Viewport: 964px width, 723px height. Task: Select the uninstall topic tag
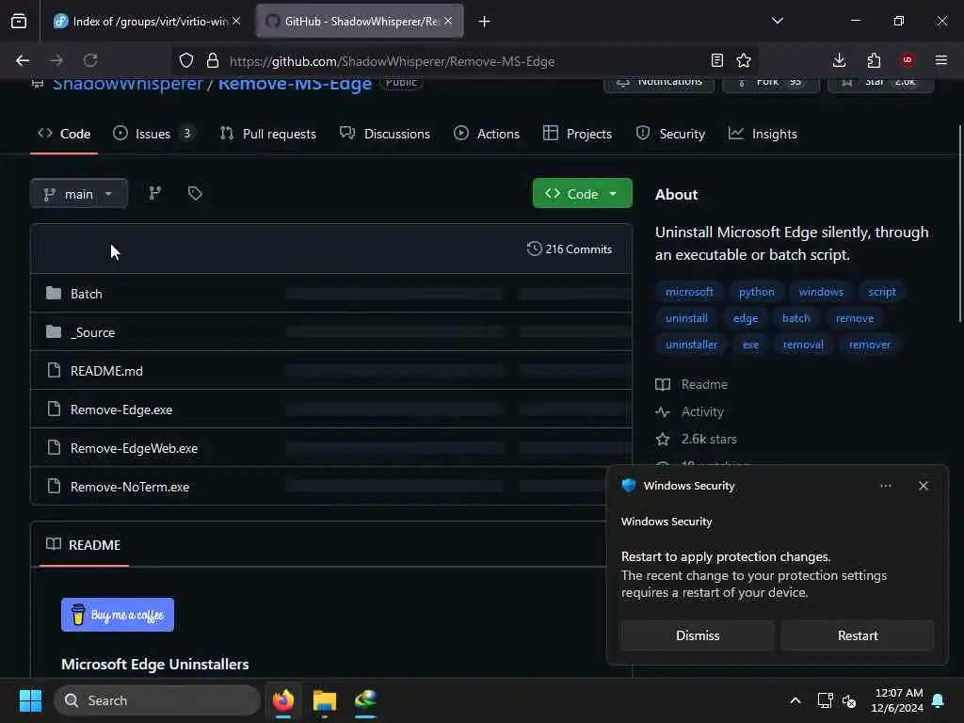(x=686, y=318)
